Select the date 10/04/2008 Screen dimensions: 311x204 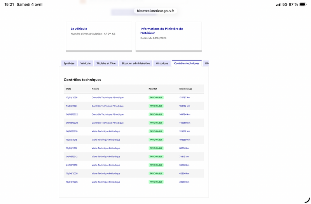(72, 173)
